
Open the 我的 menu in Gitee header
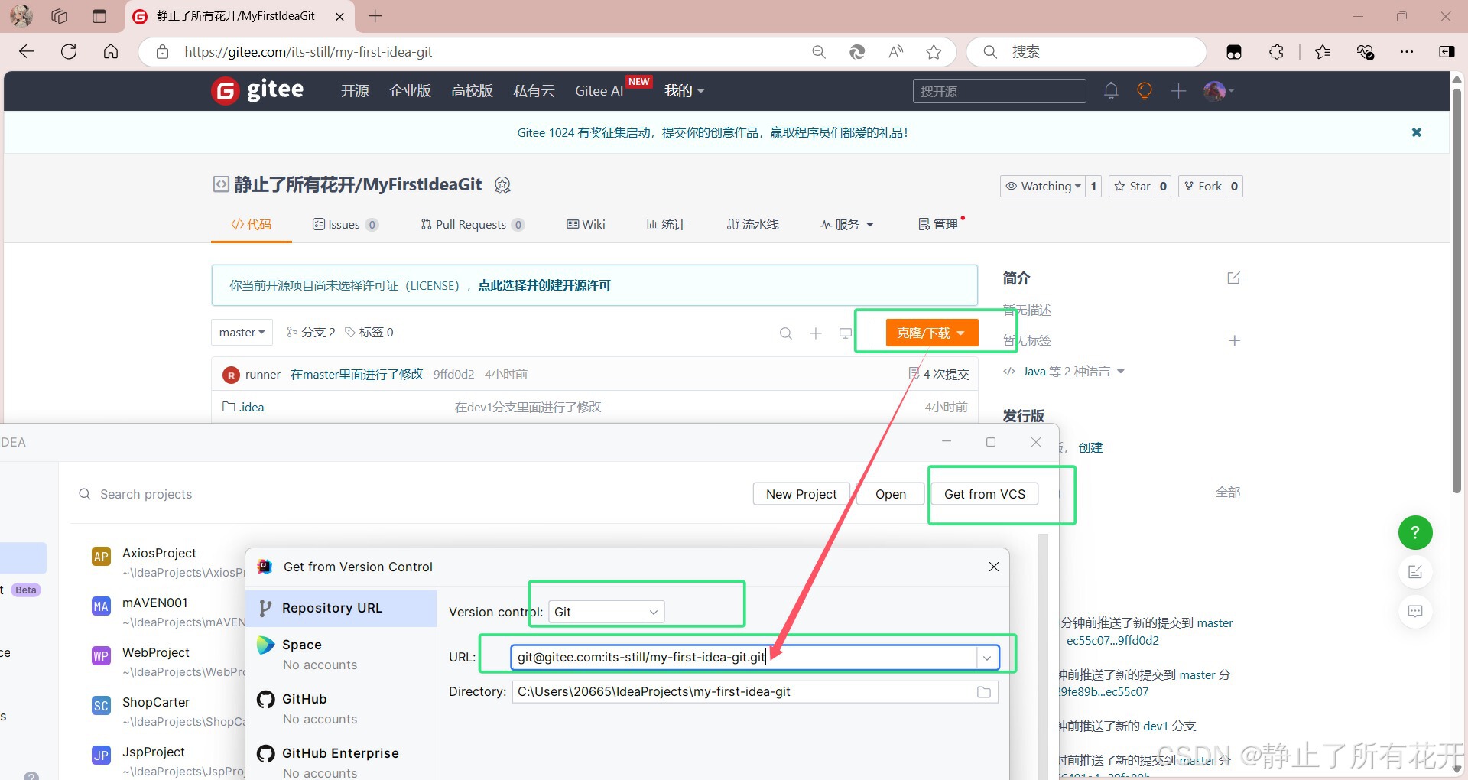pyautogui.click(x=684, y=91)
